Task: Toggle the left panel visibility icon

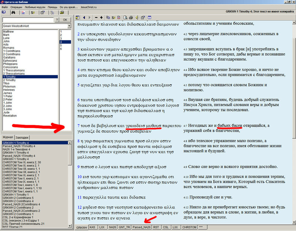Action: pos(78,17)
